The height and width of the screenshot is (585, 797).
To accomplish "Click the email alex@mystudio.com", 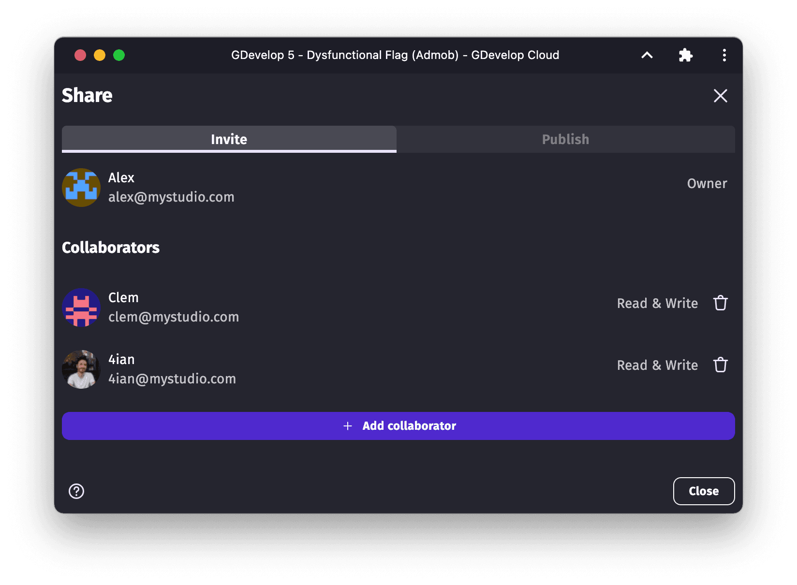I will pyautogui.click(x=171, y=197).
